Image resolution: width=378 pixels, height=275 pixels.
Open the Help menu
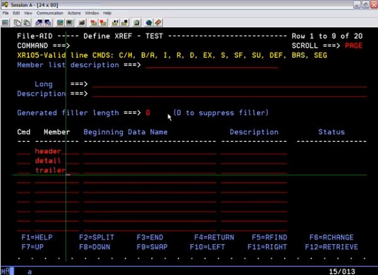107,13
